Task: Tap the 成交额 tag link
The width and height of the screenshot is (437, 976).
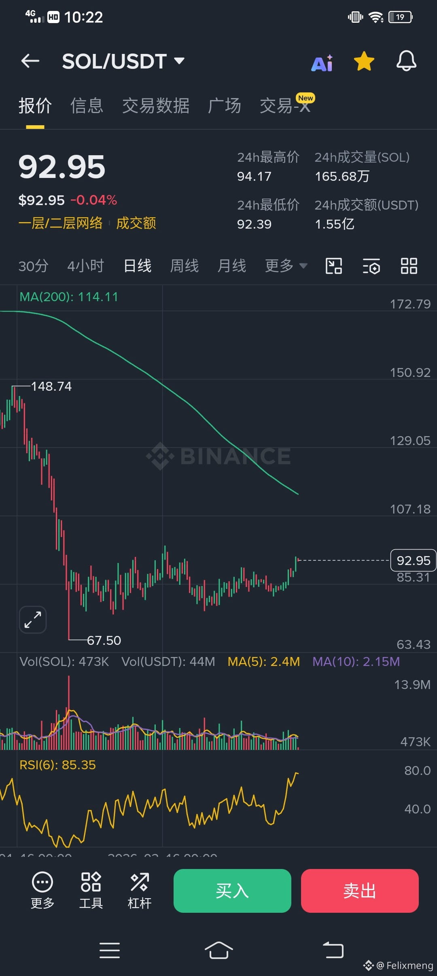Action: 136,223
